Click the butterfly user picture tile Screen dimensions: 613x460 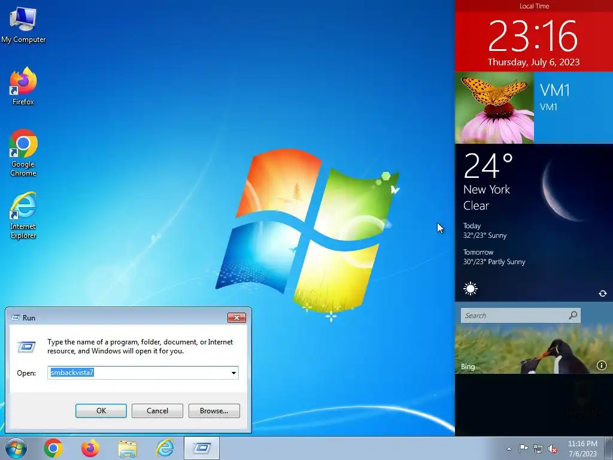(494, 108)
